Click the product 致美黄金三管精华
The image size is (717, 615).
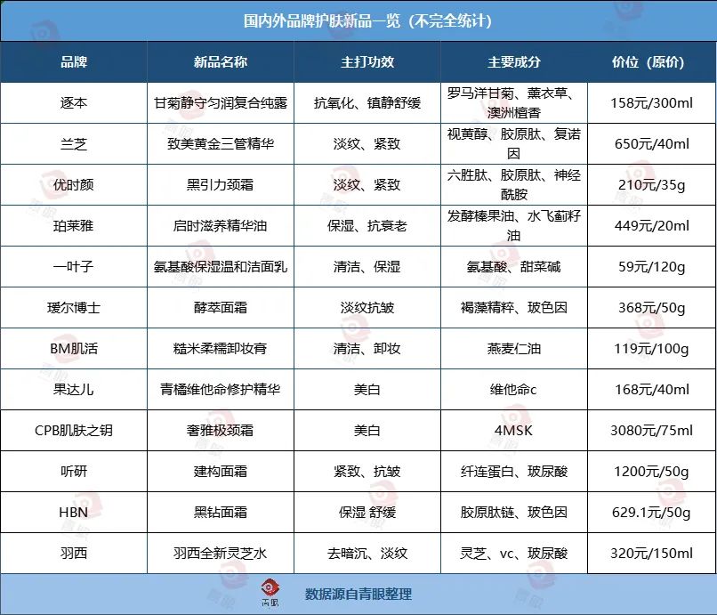click(x=221, y=144)
